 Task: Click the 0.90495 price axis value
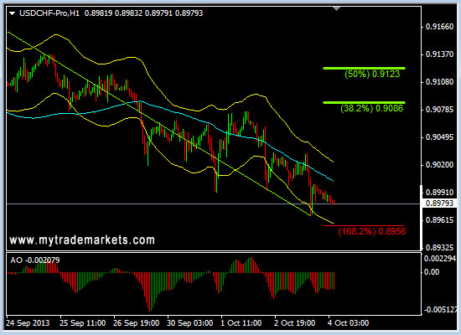coord(440,137)
